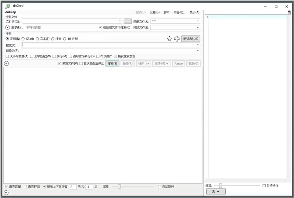The width and height of the screenshot is (294, 198).
Task: Toggle 高亮匹配 checkbox
Action: click(x=7, y=187)
